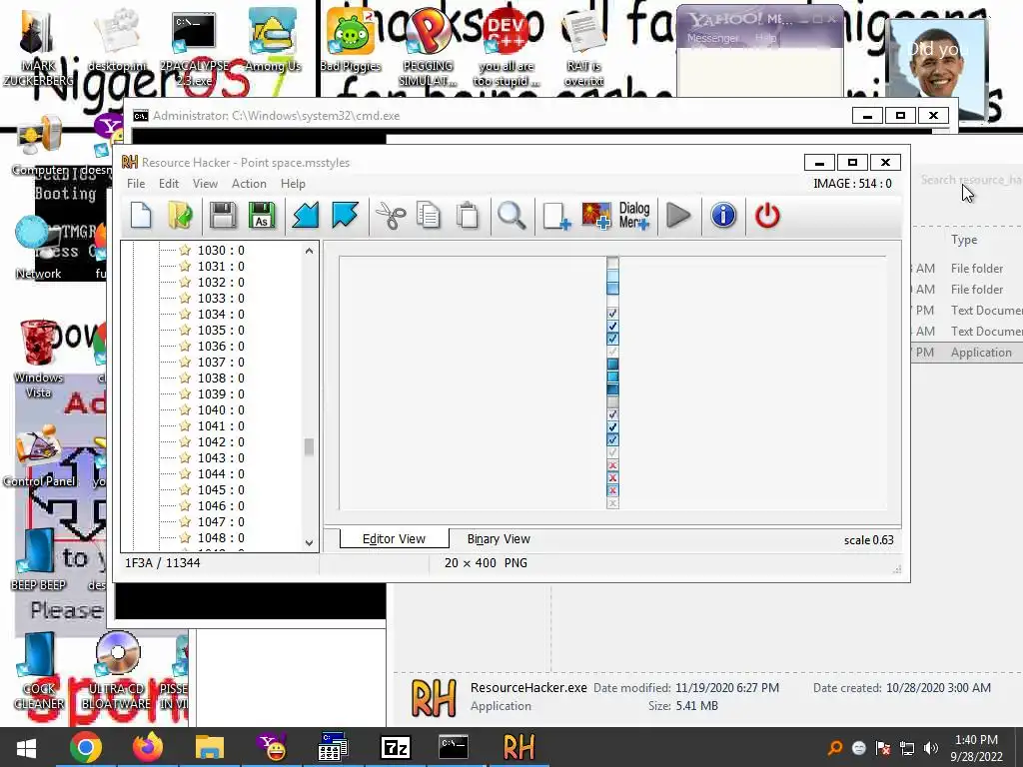Viewport: 1023px width, 767px height.
Task: Click the Paste clipboard icon
Action: click(x=468, y=216)
